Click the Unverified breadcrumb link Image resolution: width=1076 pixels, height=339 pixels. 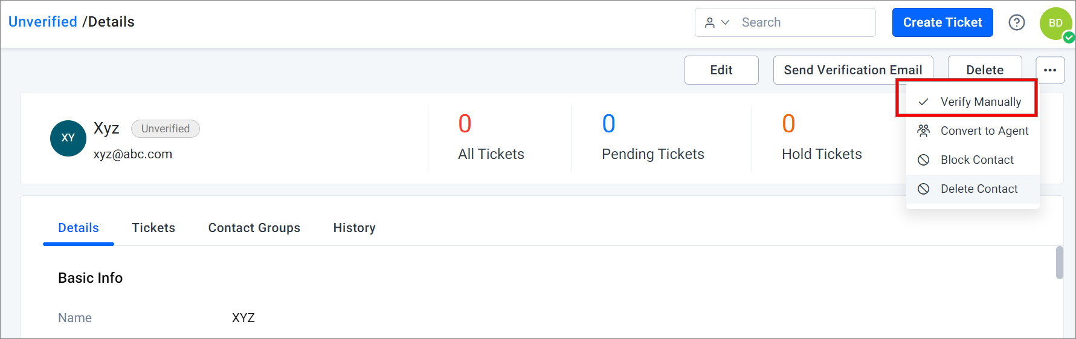43,22
